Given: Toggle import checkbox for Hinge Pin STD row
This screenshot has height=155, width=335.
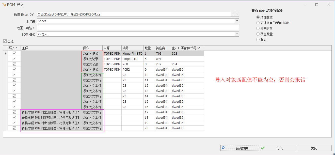Looking at the screenshot, I should point(14,54).
